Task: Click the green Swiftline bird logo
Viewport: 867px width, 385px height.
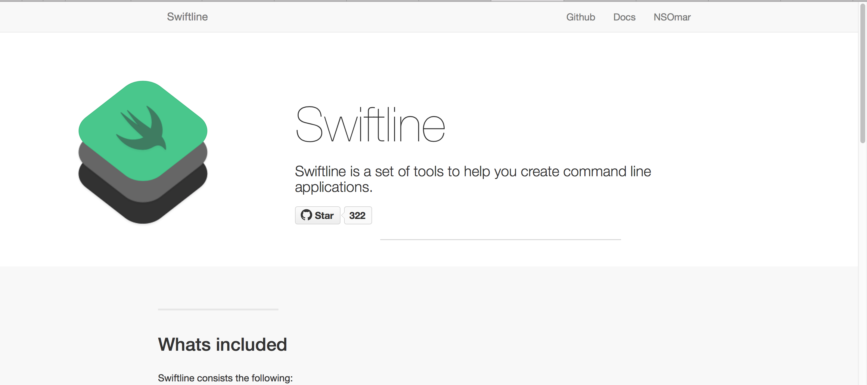Action: pos(143,152)
